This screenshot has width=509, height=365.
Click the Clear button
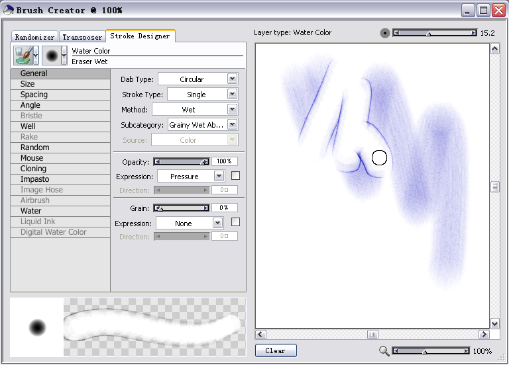pos(276,350)
